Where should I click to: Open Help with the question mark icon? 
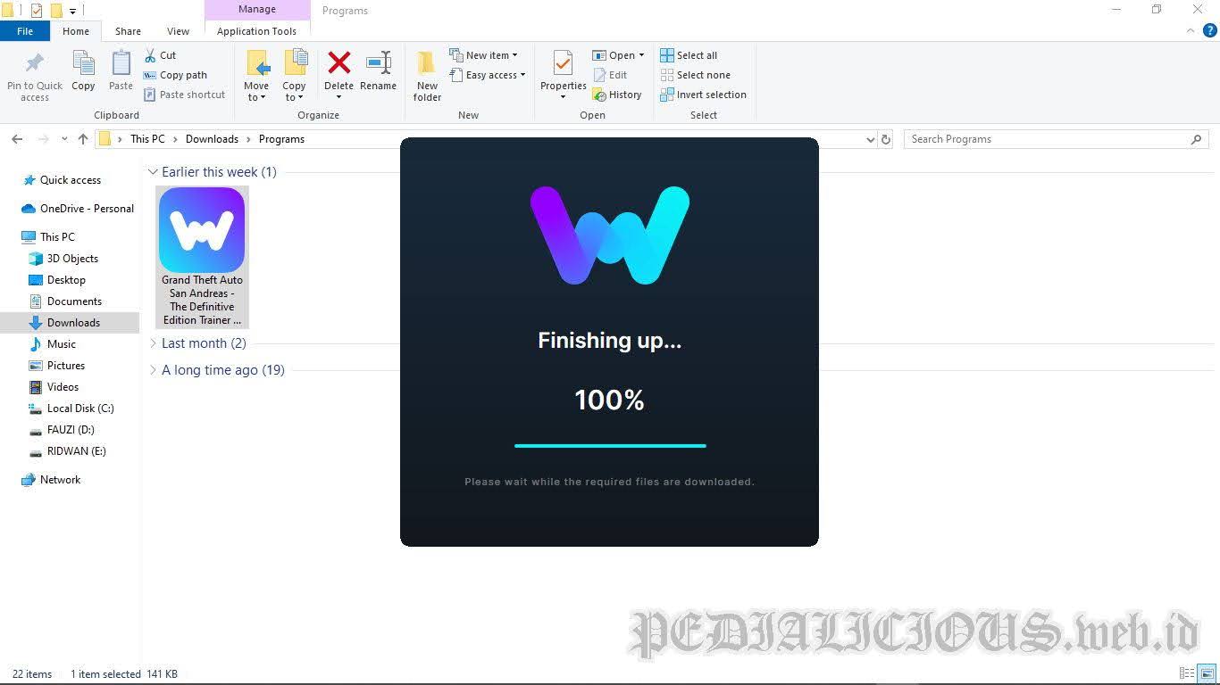point(1209,30)
